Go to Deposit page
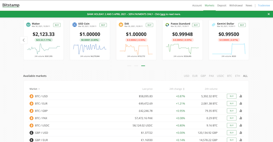 [221, 5]
